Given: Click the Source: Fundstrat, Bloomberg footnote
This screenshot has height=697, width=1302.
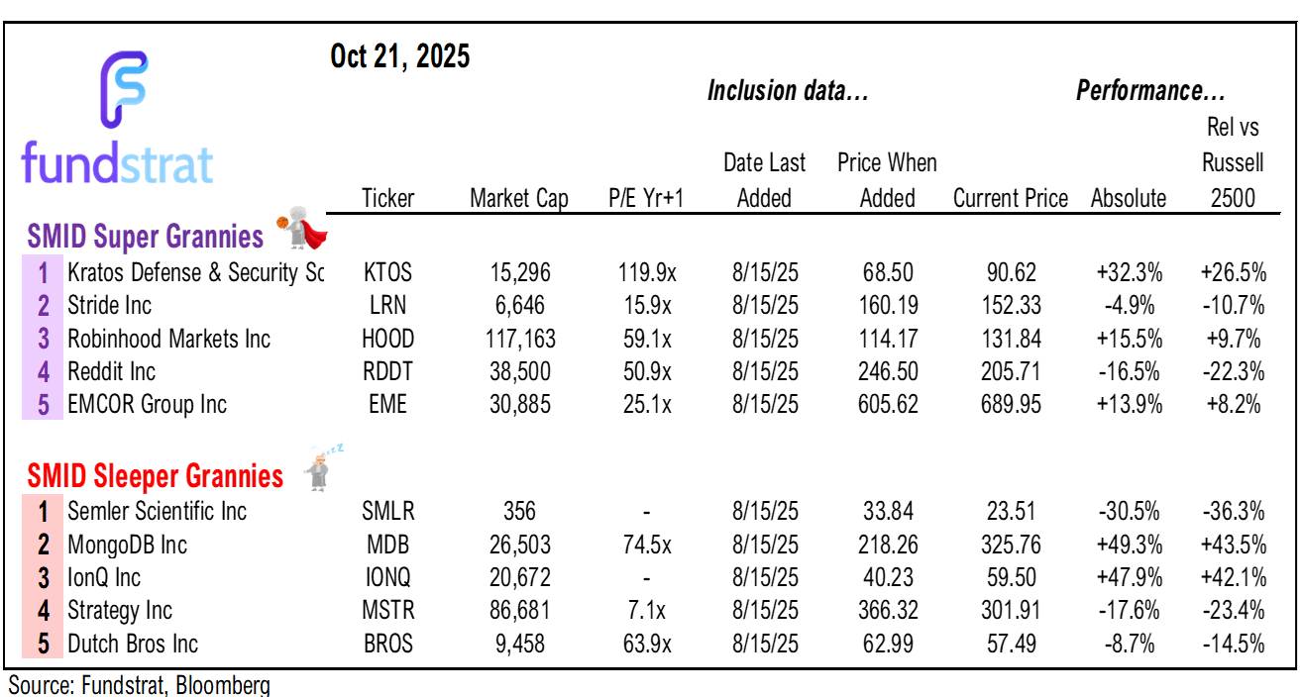Looking at the screenshot, I should (x=139, y=684).
